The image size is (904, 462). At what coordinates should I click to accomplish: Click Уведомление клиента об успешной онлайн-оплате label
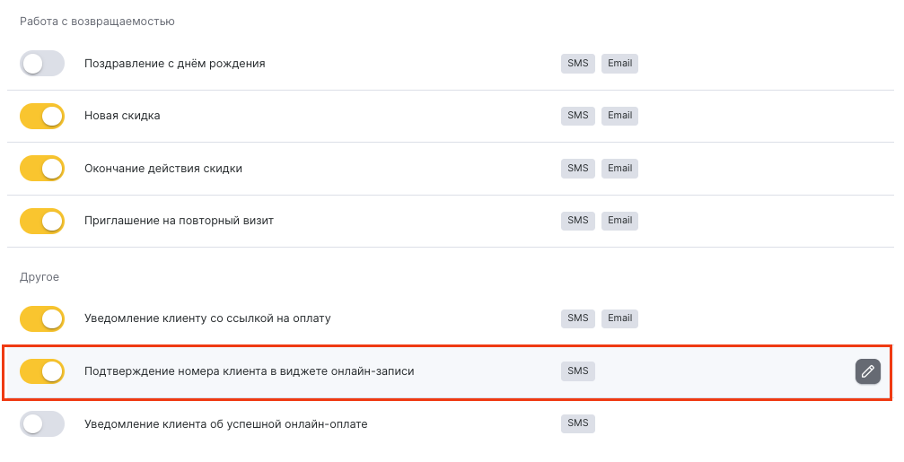225,423
